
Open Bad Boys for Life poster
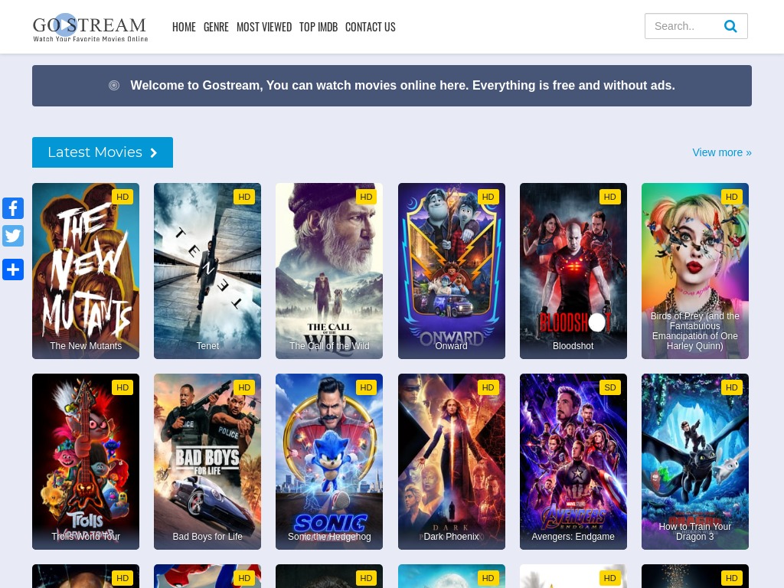[x=207, y=462]
